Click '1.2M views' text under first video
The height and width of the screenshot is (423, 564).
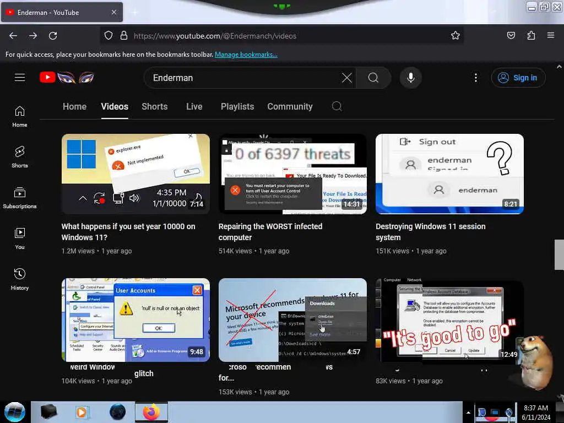pyautogui.click(x=78, y=251)
